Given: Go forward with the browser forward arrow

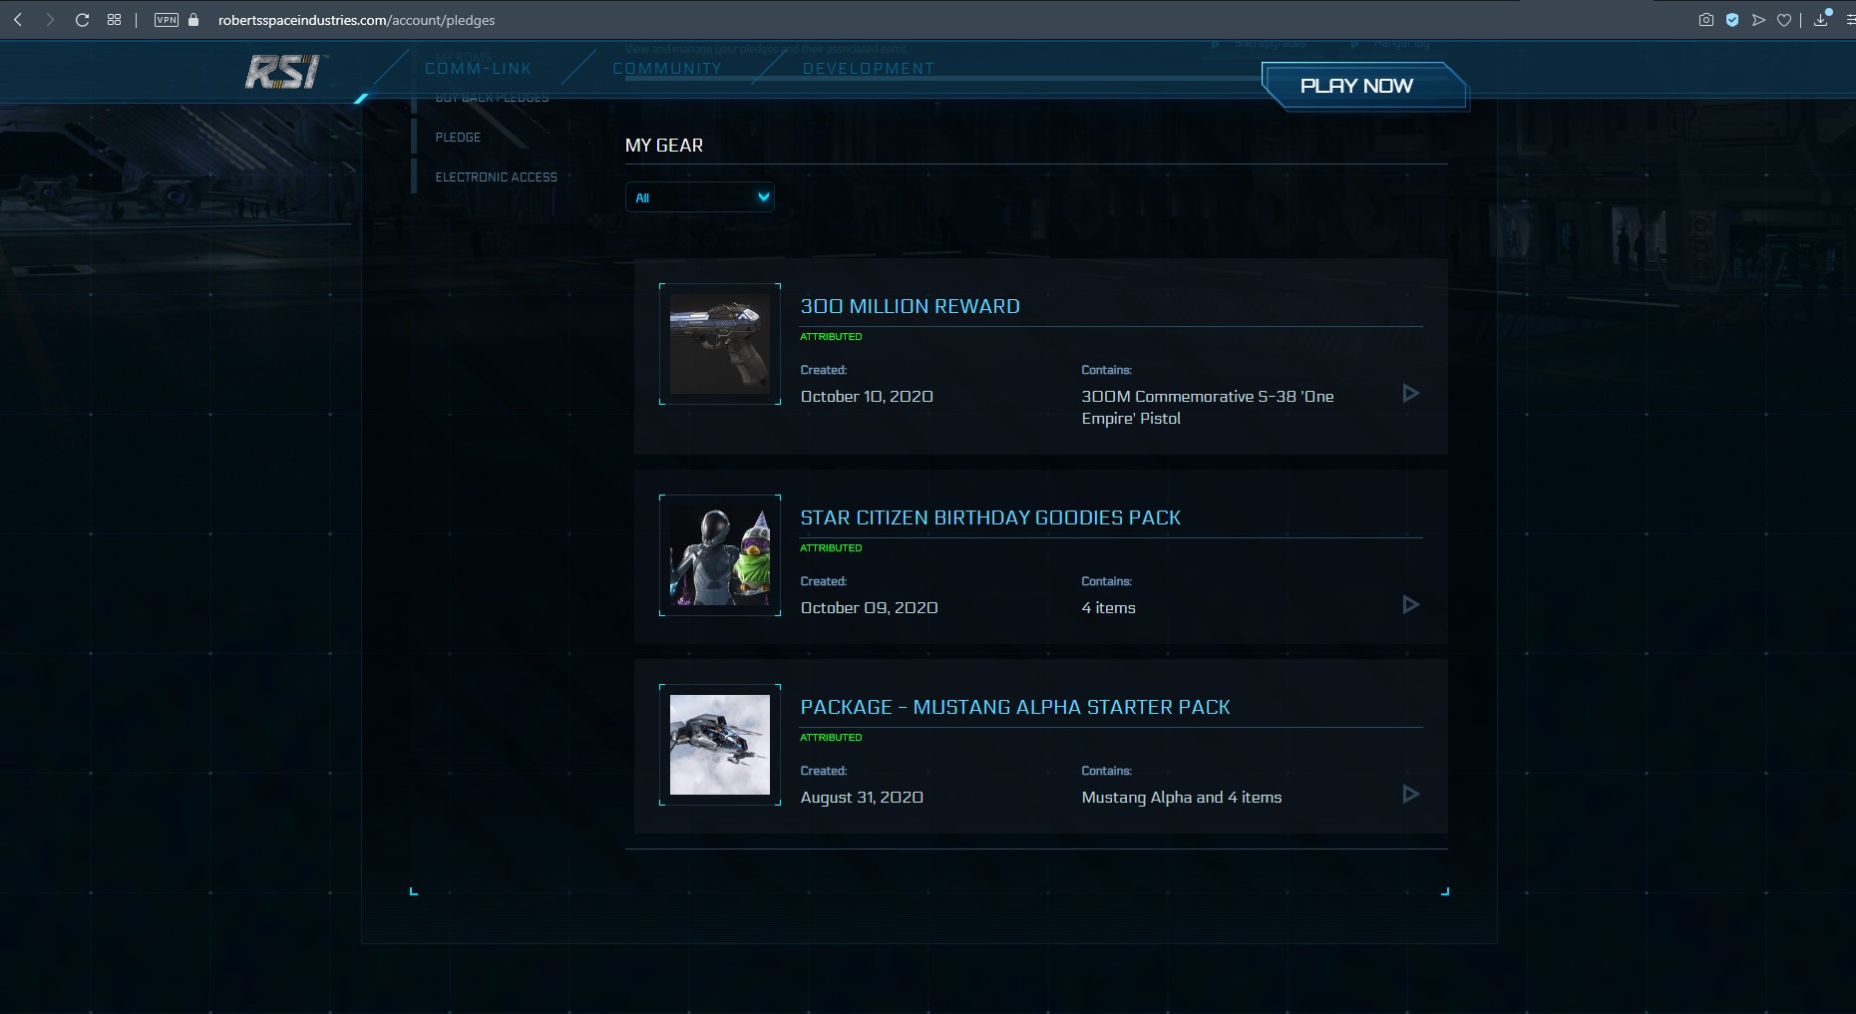Looking at the screenshot, I should [50, 20].
